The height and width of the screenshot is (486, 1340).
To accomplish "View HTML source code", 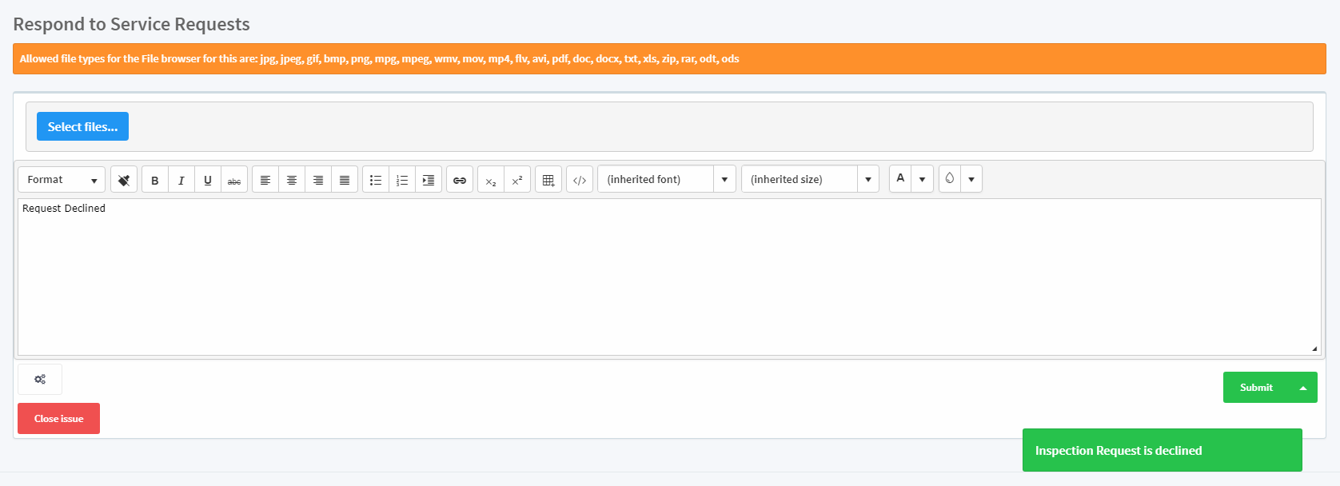I will coord(580,180).
